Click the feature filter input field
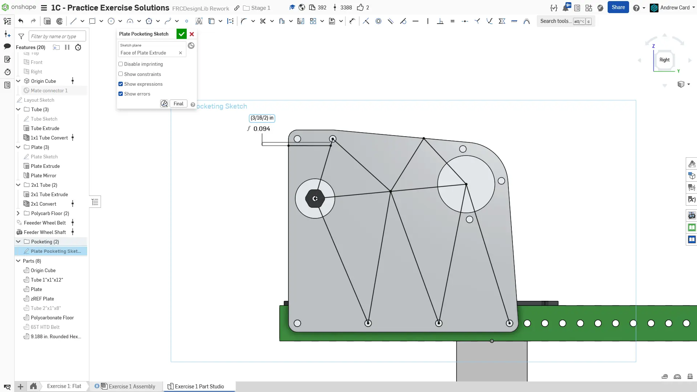The height and width of the screenshot is (392, 697). click(57, 36)
